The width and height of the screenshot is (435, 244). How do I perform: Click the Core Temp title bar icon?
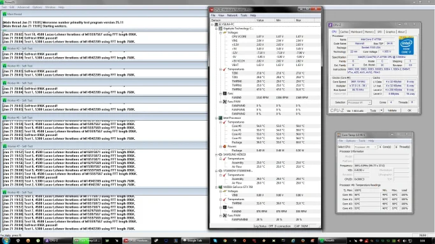[x=339, y=135]
